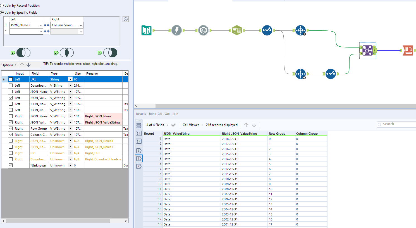Viewport: 416px width, 228px height.
Task: Select the Input Data tool on canvas
Action: pos(147,30)
